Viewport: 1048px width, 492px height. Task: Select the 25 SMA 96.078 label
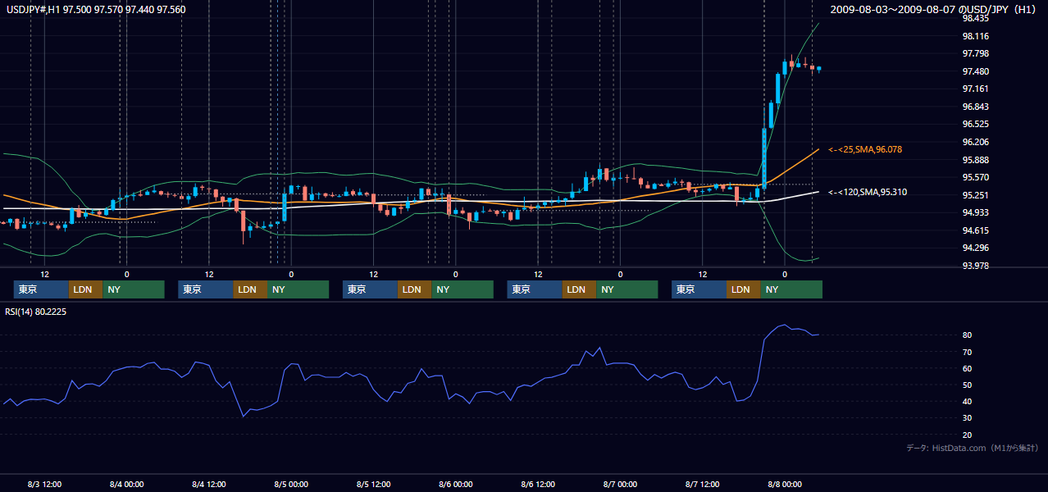click(866, 149)
